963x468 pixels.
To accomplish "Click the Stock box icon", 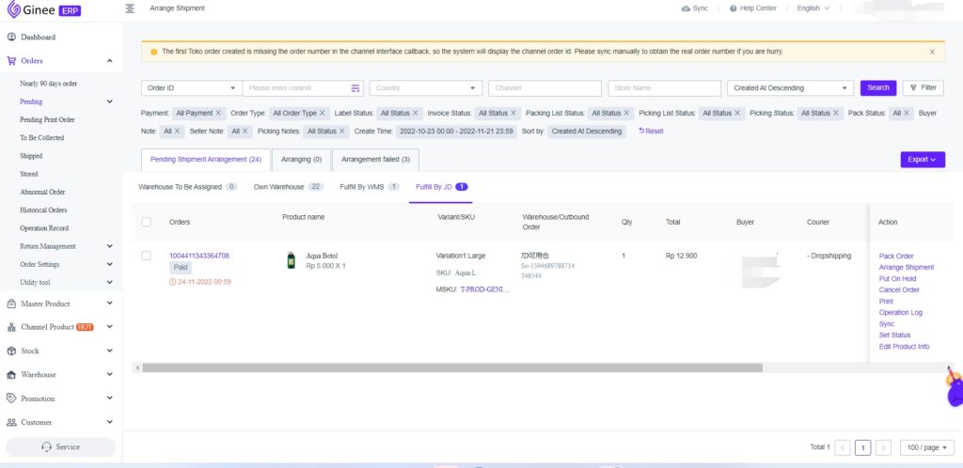I will click(x=11, y=351).
